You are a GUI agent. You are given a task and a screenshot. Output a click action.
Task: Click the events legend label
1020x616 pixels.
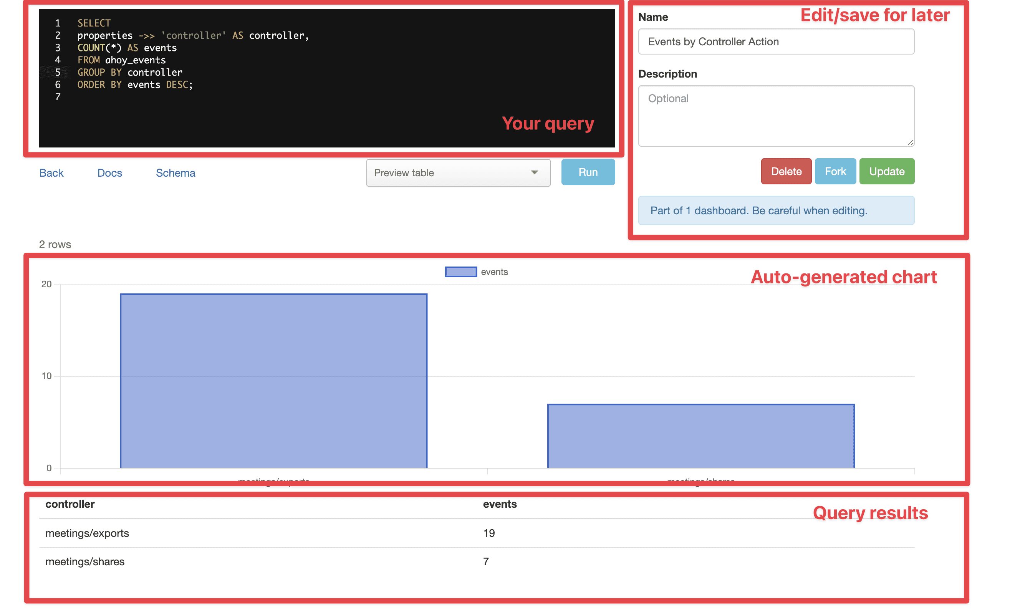point(494,272)
